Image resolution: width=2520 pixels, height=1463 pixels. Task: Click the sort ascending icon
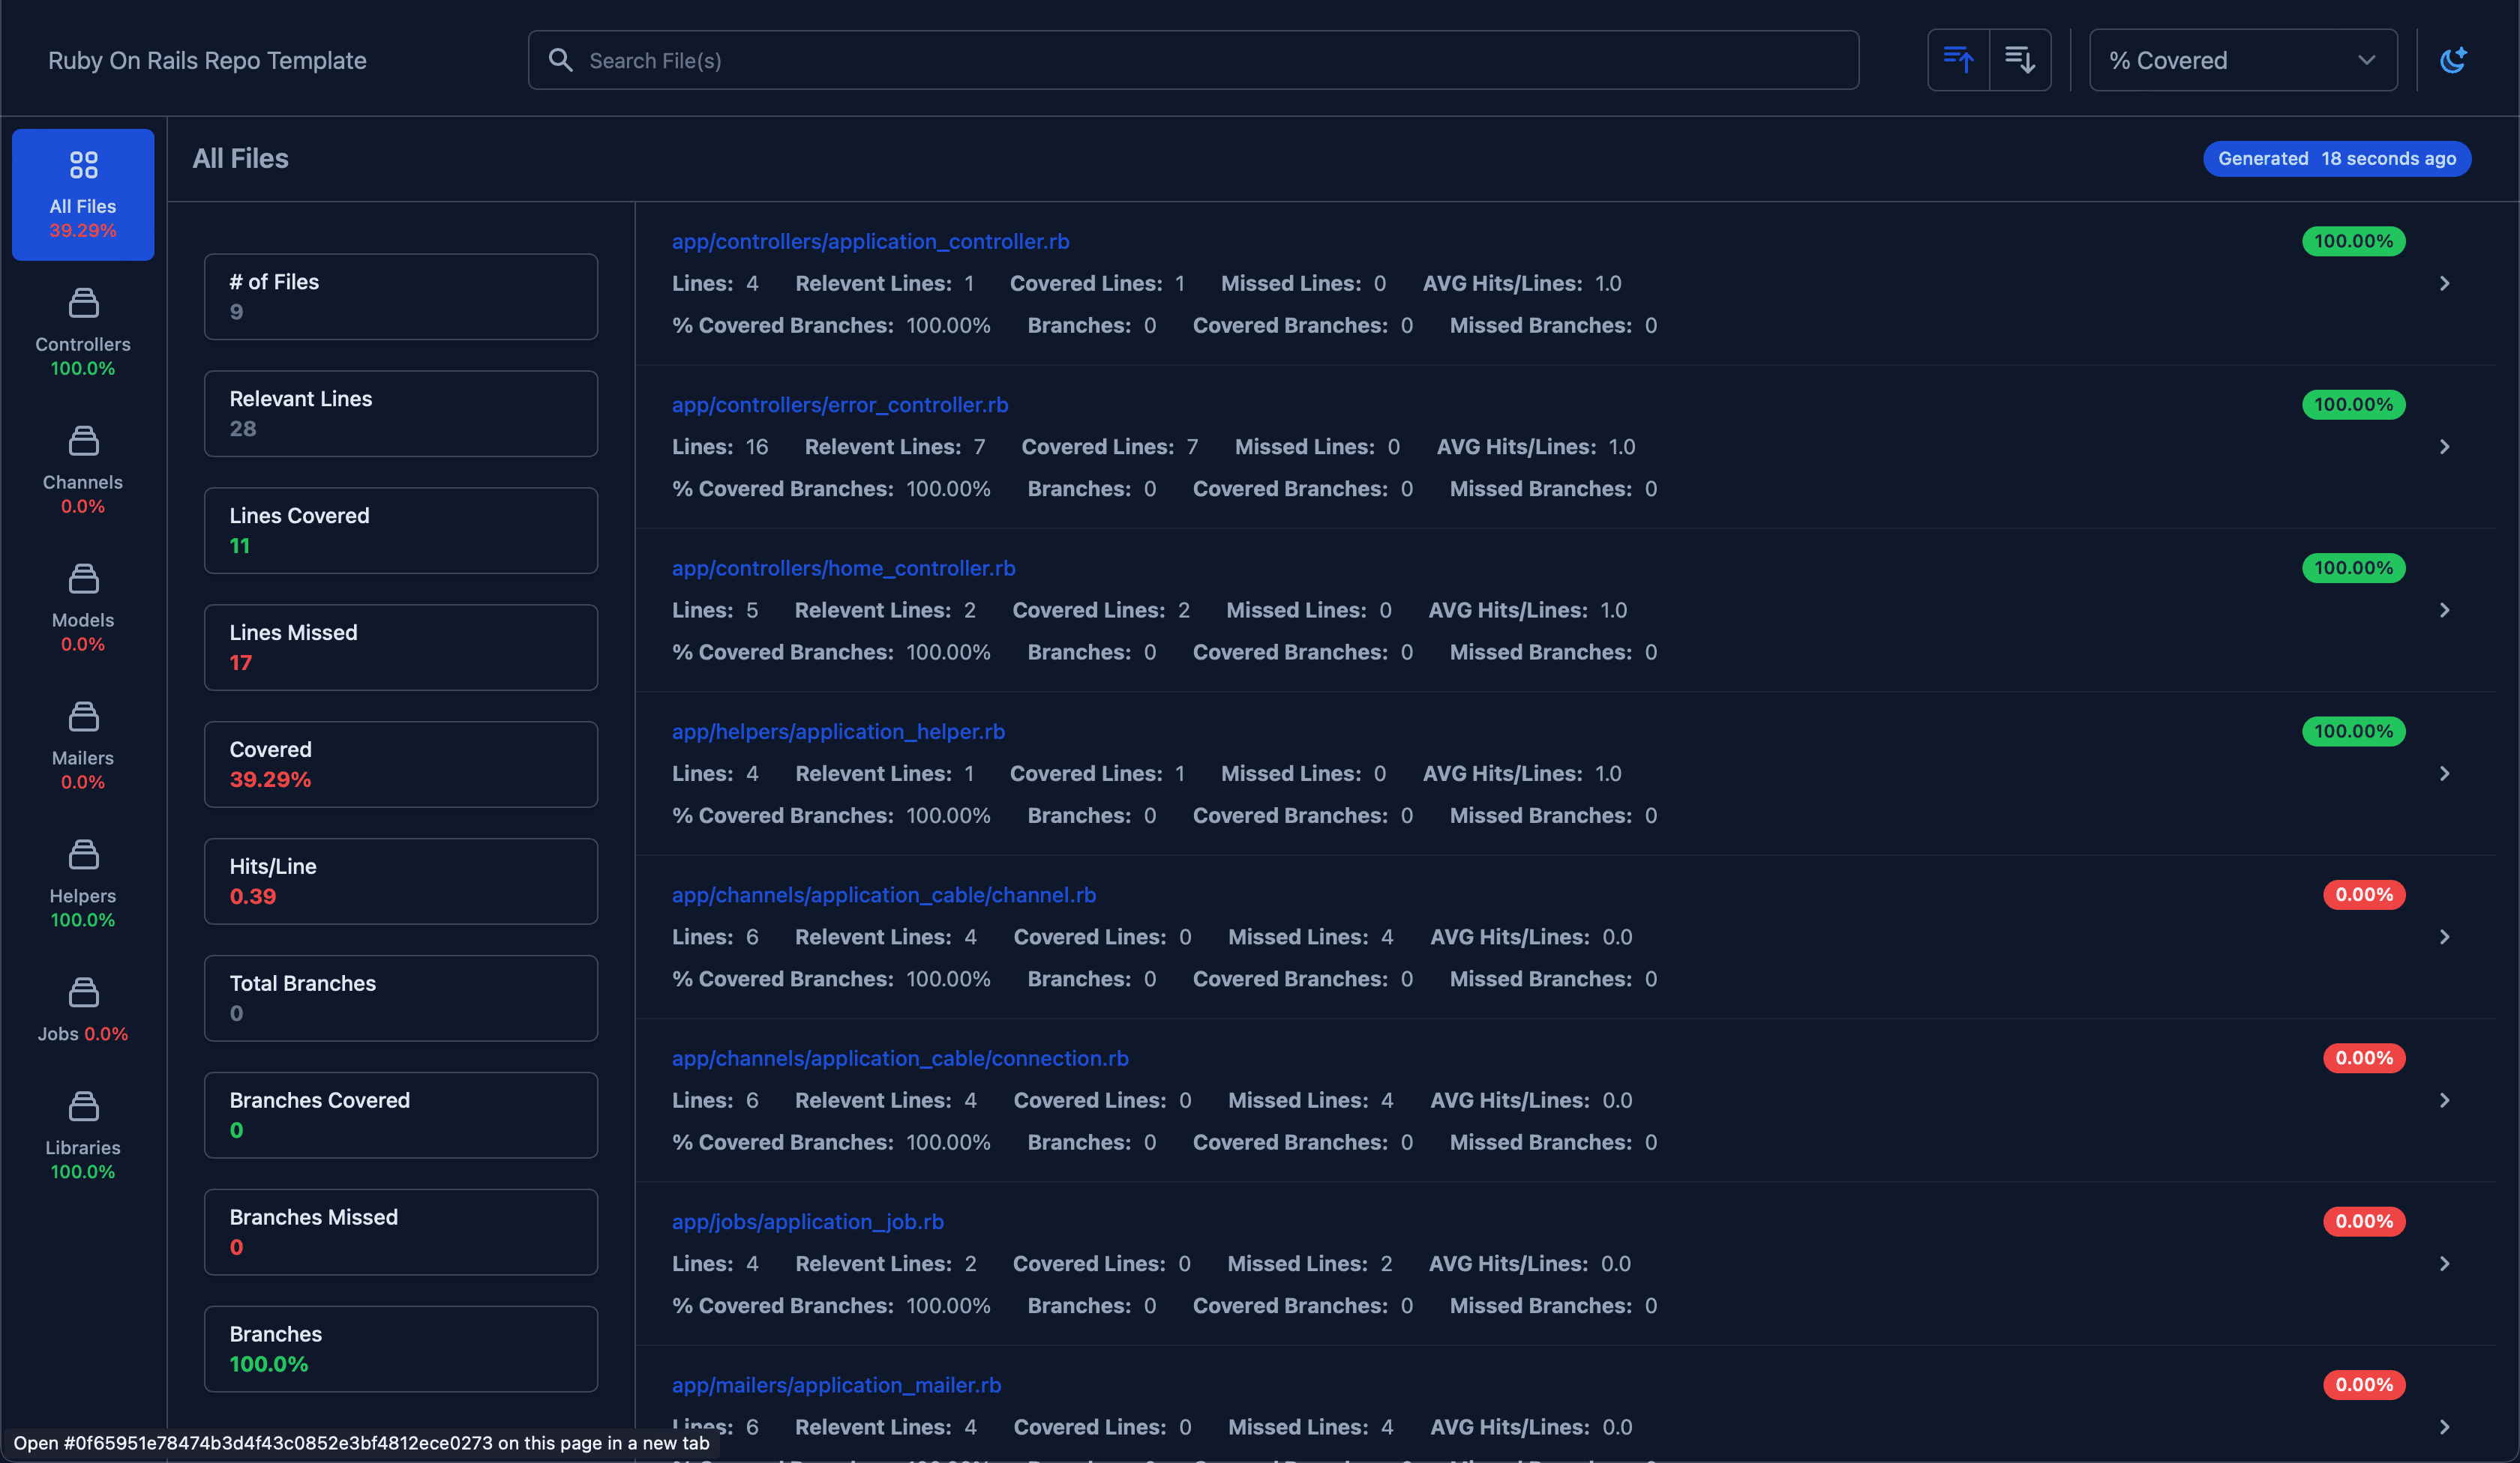[x=1957, y=60]
